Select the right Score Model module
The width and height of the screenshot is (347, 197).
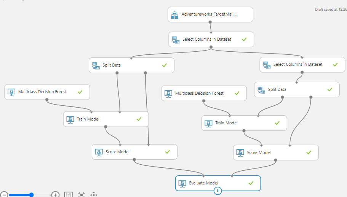(275, 153)
